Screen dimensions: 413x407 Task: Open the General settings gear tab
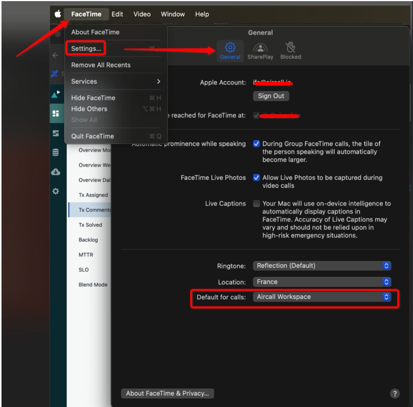(x=230, y=51)
